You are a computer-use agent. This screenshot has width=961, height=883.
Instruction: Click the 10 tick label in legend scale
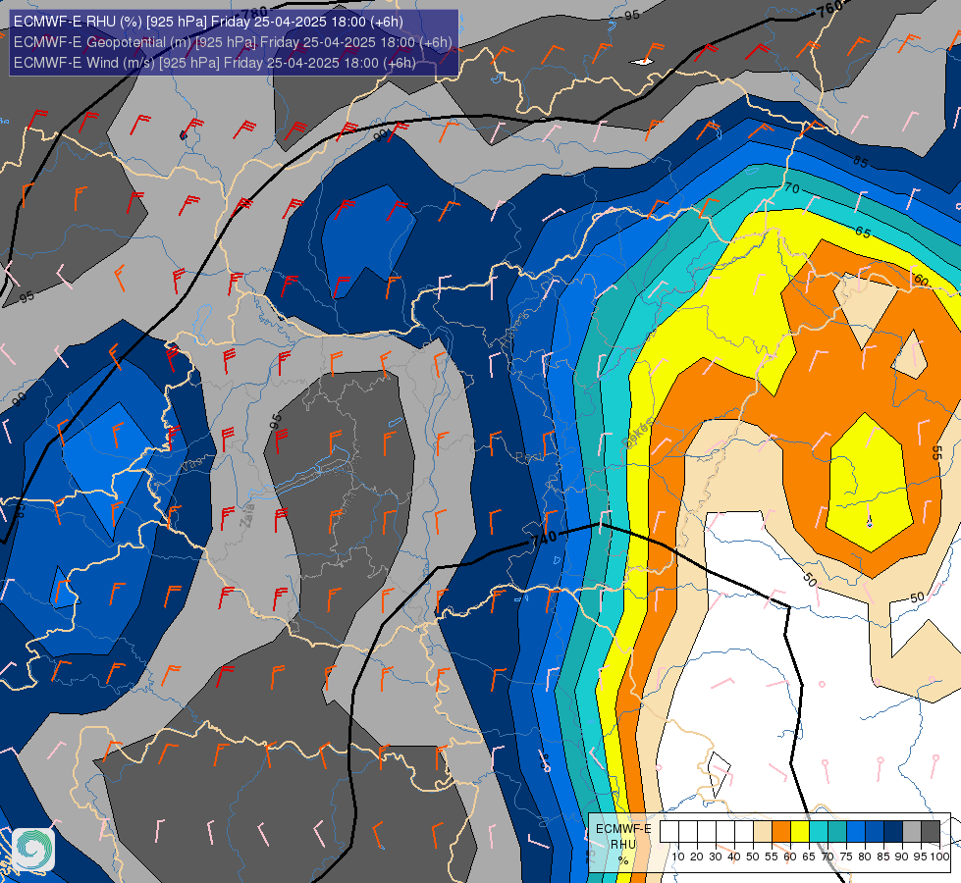coord(678,857)
